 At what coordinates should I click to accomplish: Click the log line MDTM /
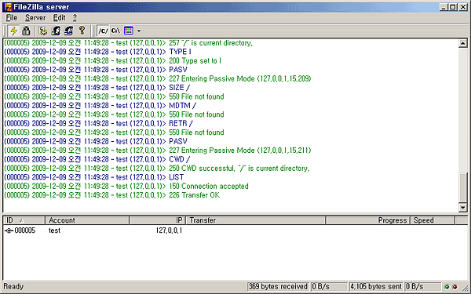point(100,105)
